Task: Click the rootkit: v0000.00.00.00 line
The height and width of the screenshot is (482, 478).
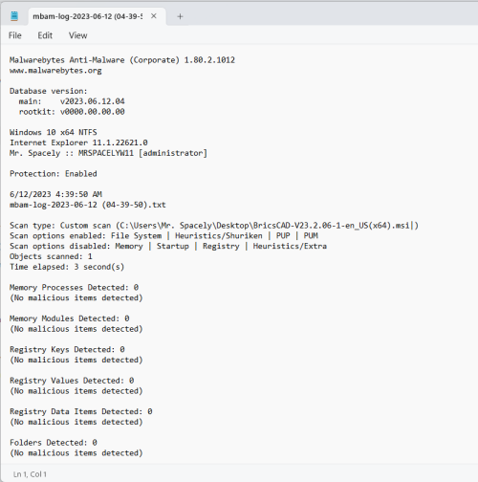Action: [x=72, y=112]
